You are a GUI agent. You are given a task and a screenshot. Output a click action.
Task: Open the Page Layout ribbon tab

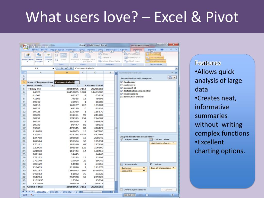point(57,50)
